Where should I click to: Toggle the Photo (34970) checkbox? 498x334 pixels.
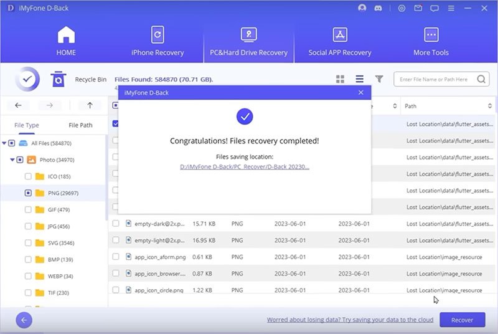pos(20,160)
